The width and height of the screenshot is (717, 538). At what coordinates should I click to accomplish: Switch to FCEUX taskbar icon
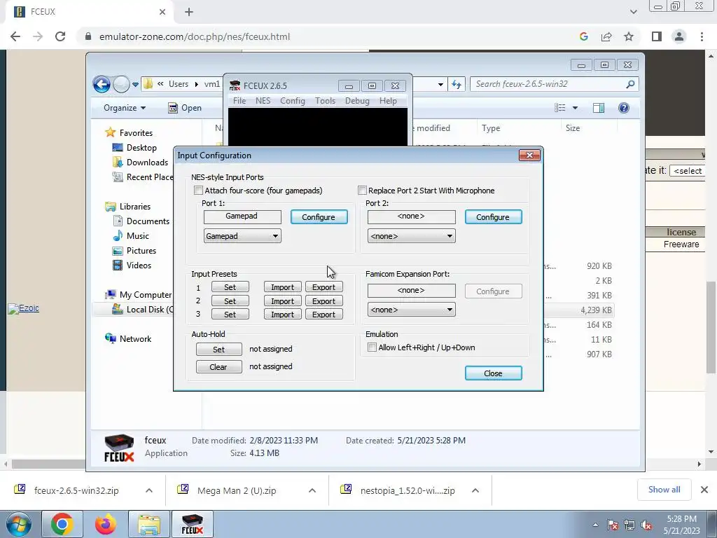(193, 524)
